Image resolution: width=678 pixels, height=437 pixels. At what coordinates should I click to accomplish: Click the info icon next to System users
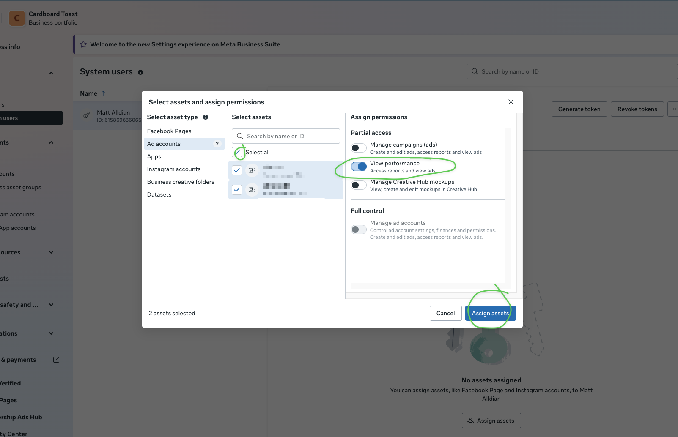[140, 72]
